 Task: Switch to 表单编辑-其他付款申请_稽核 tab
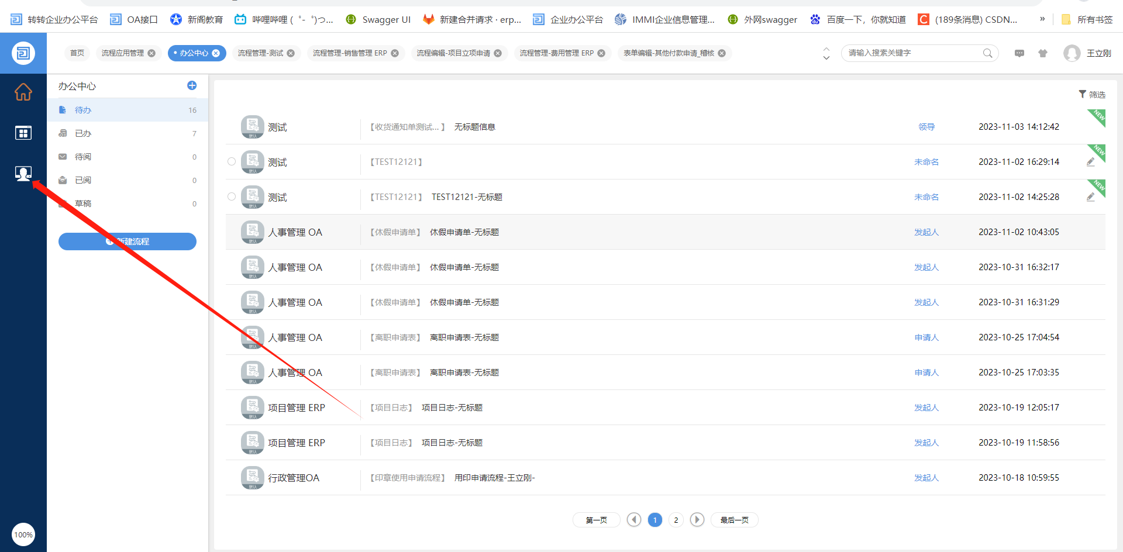tap(669, 53)
